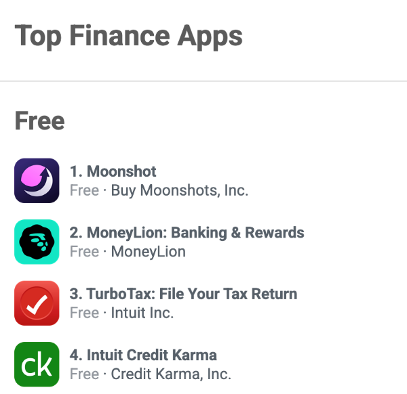Click the MoneyLion teal lion icon
The width and height of the screenshot is (407, 394).
point(37,242)
